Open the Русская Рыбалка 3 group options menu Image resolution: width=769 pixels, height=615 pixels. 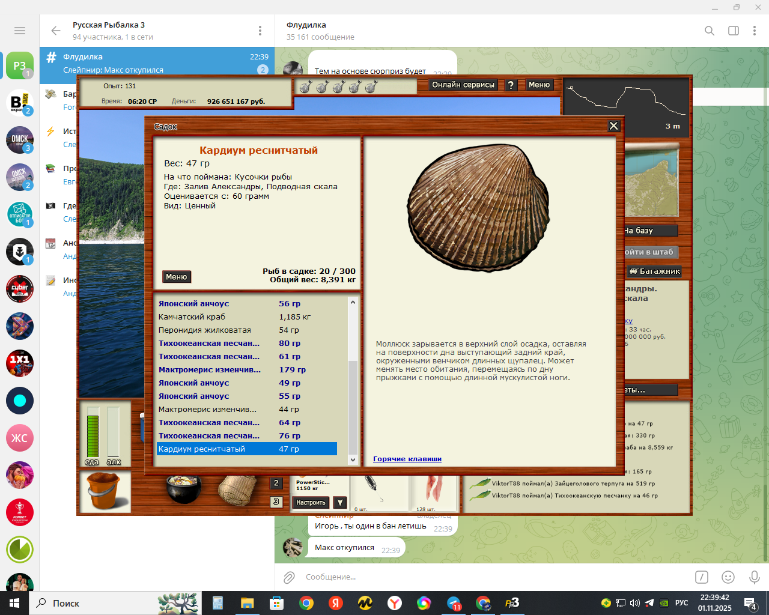pyautogui.click(x=260, y=31)
